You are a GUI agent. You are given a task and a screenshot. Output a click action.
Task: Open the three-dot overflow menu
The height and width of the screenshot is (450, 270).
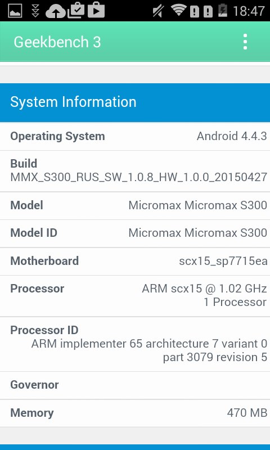(245, 42)
